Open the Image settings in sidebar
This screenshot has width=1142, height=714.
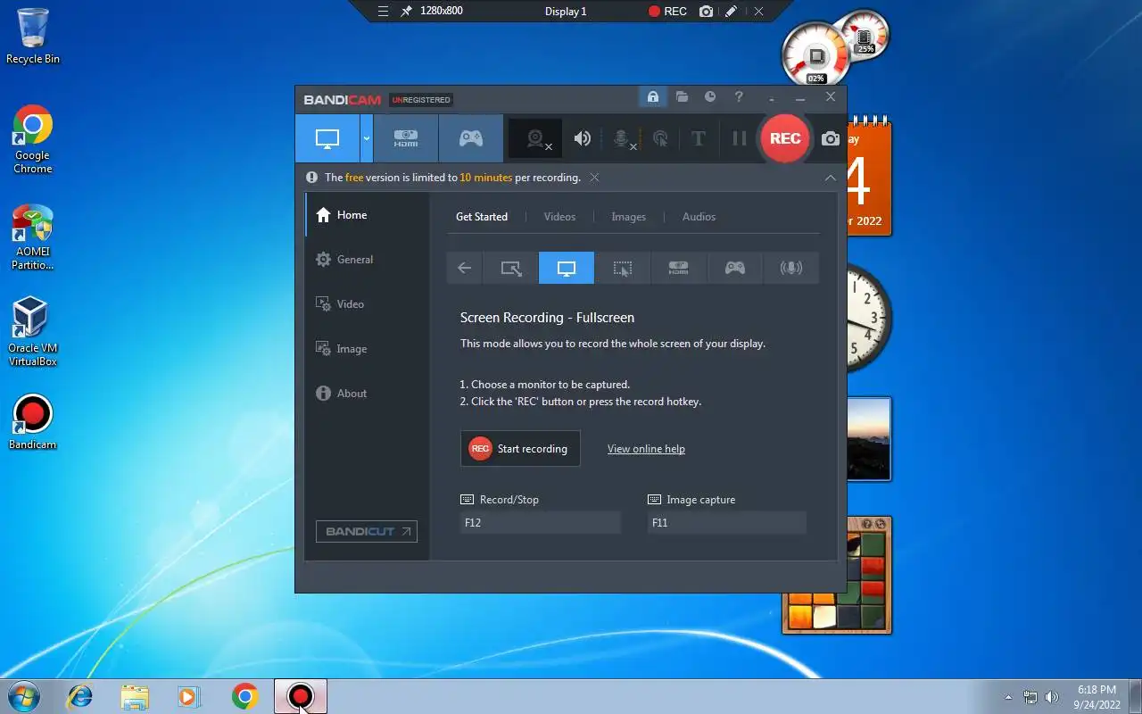[368, 349]
